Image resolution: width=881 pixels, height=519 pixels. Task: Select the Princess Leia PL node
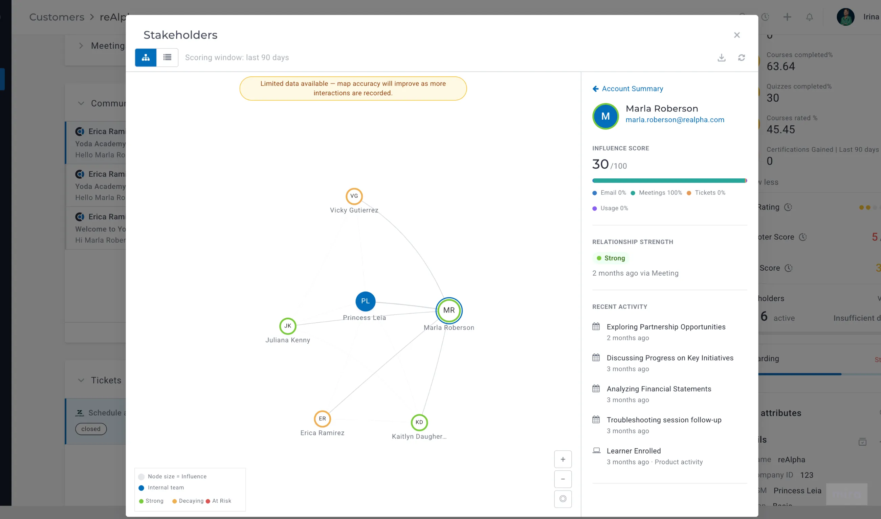[365, 301]
